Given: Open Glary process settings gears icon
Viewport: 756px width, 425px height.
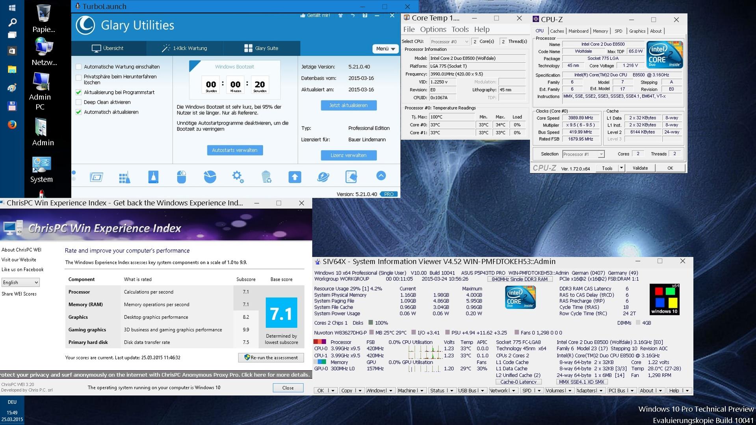Looking at the screenshot, I should 238,177.
